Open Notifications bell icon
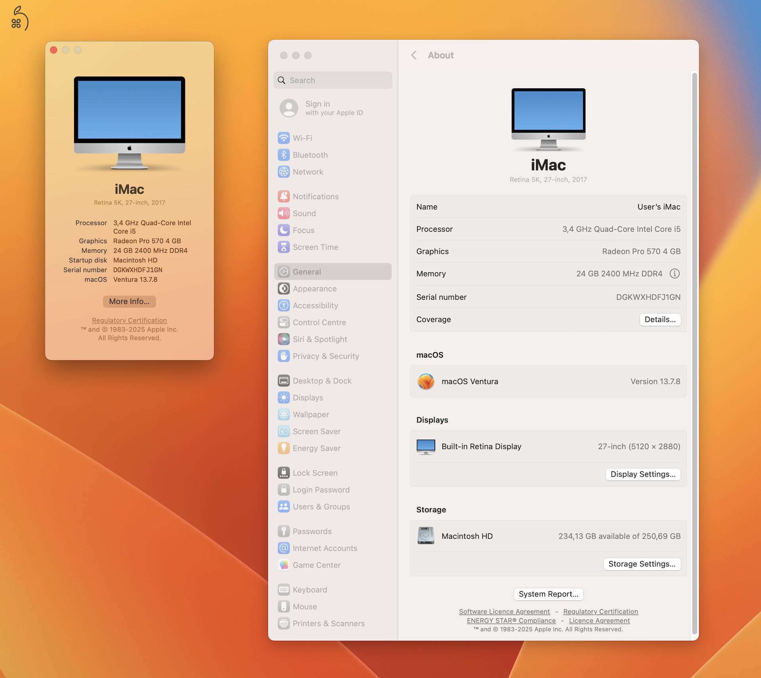This screenshot has height=678, width=761. pos(283,196)
